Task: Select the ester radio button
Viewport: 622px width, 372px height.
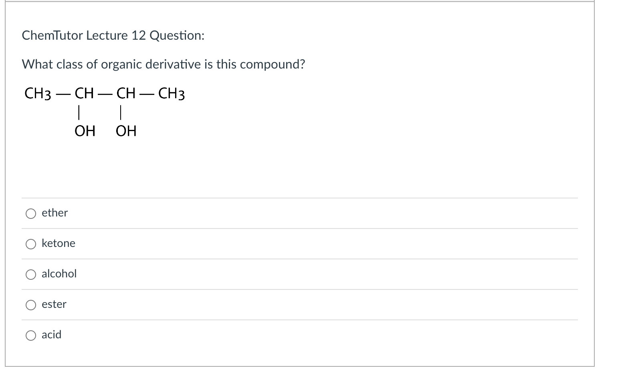Action: [30, 305]
